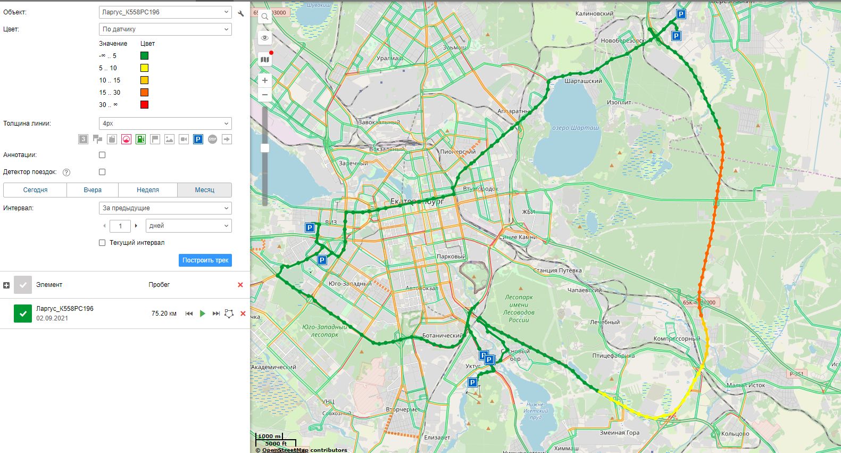Open the Объект dropdown showing Ларгус_К558РС196
The width and height of the screenshot is (841, 453).
pyautogui.click(x=165, y=12)
